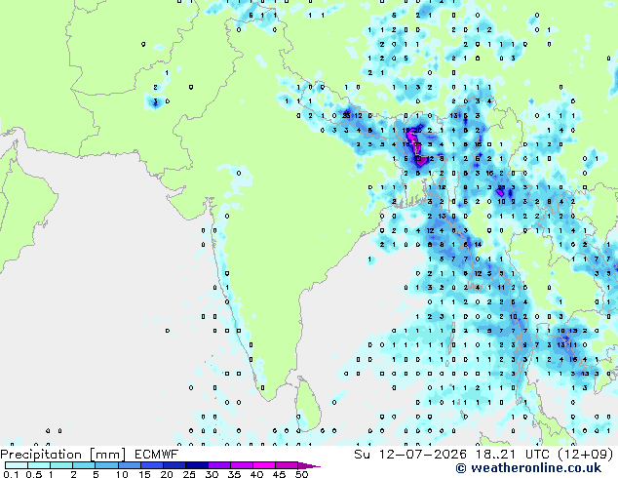The image size is (618, 478).
Task: Choose the 20 to 25 mm legend swatch
Action: pyautogui.click(x=174, y=465)
